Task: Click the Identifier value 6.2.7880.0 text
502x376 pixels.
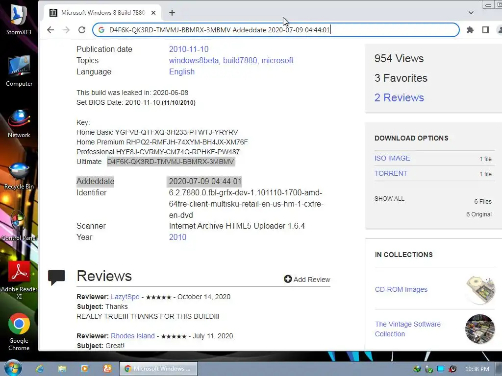Action: click(246, 204)
